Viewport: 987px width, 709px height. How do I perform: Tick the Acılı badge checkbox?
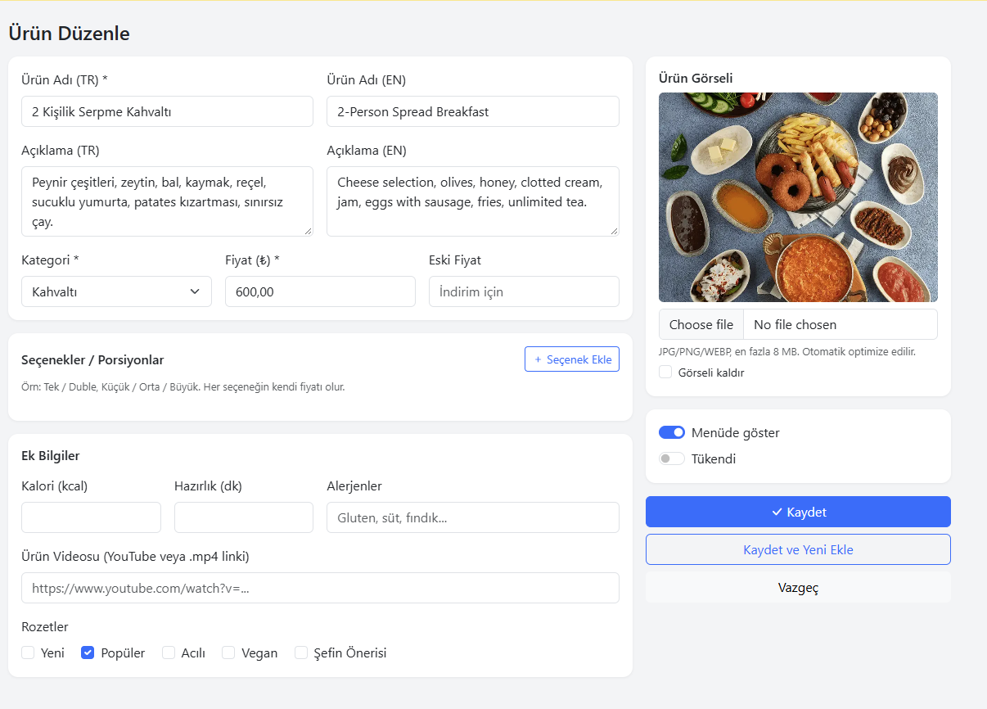click(x=169, y=653)
